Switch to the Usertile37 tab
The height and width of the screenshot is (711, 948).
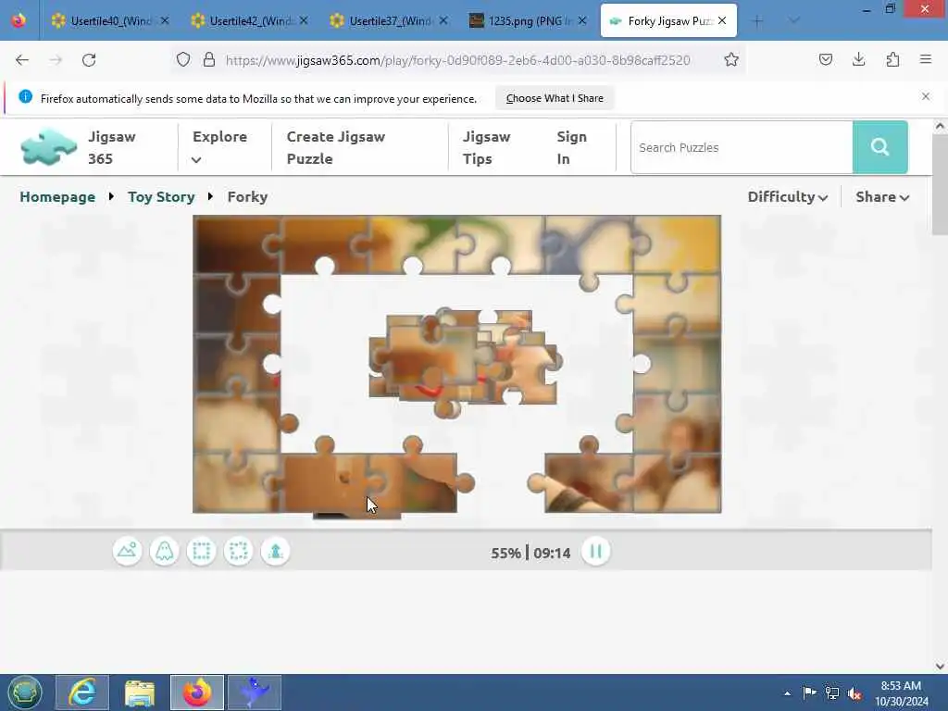[x=388, y=21]
